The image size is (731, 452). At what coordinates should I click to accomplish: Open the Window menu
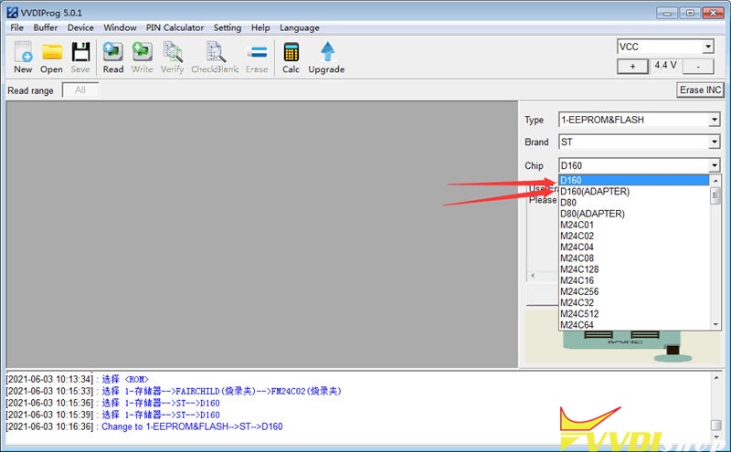pyautogui.click(x=120, y=27)
